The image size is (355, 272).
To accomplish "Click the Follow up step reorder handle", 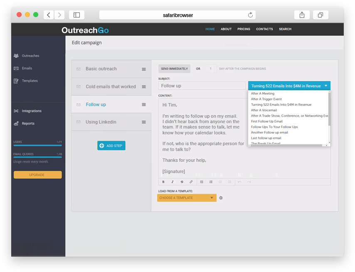I will point(144,104).
